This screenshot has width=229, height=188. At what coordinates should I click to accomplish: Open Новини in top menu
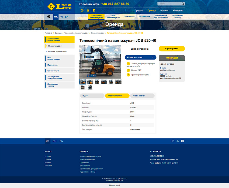pyautogui.click(x=164, y=10)
